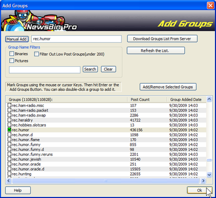Image resolution: width=216 pixels, height=198 pixels.
Task: Toggle Filter Out Low Post Groups checkbox
Action: [36, 54]
